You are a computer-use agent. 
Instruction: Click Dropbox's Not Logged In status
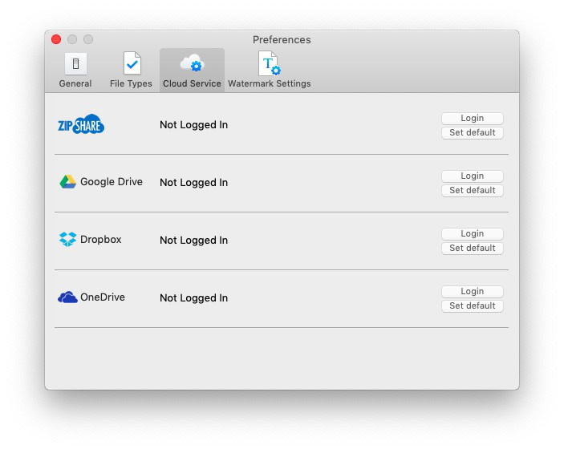click(x=194, y=241)
